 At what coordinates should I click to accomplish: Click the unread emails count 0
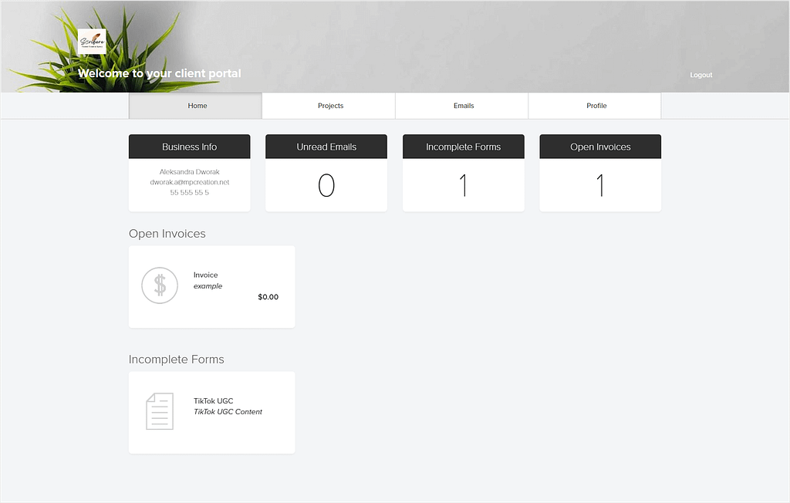coord(326,185)
